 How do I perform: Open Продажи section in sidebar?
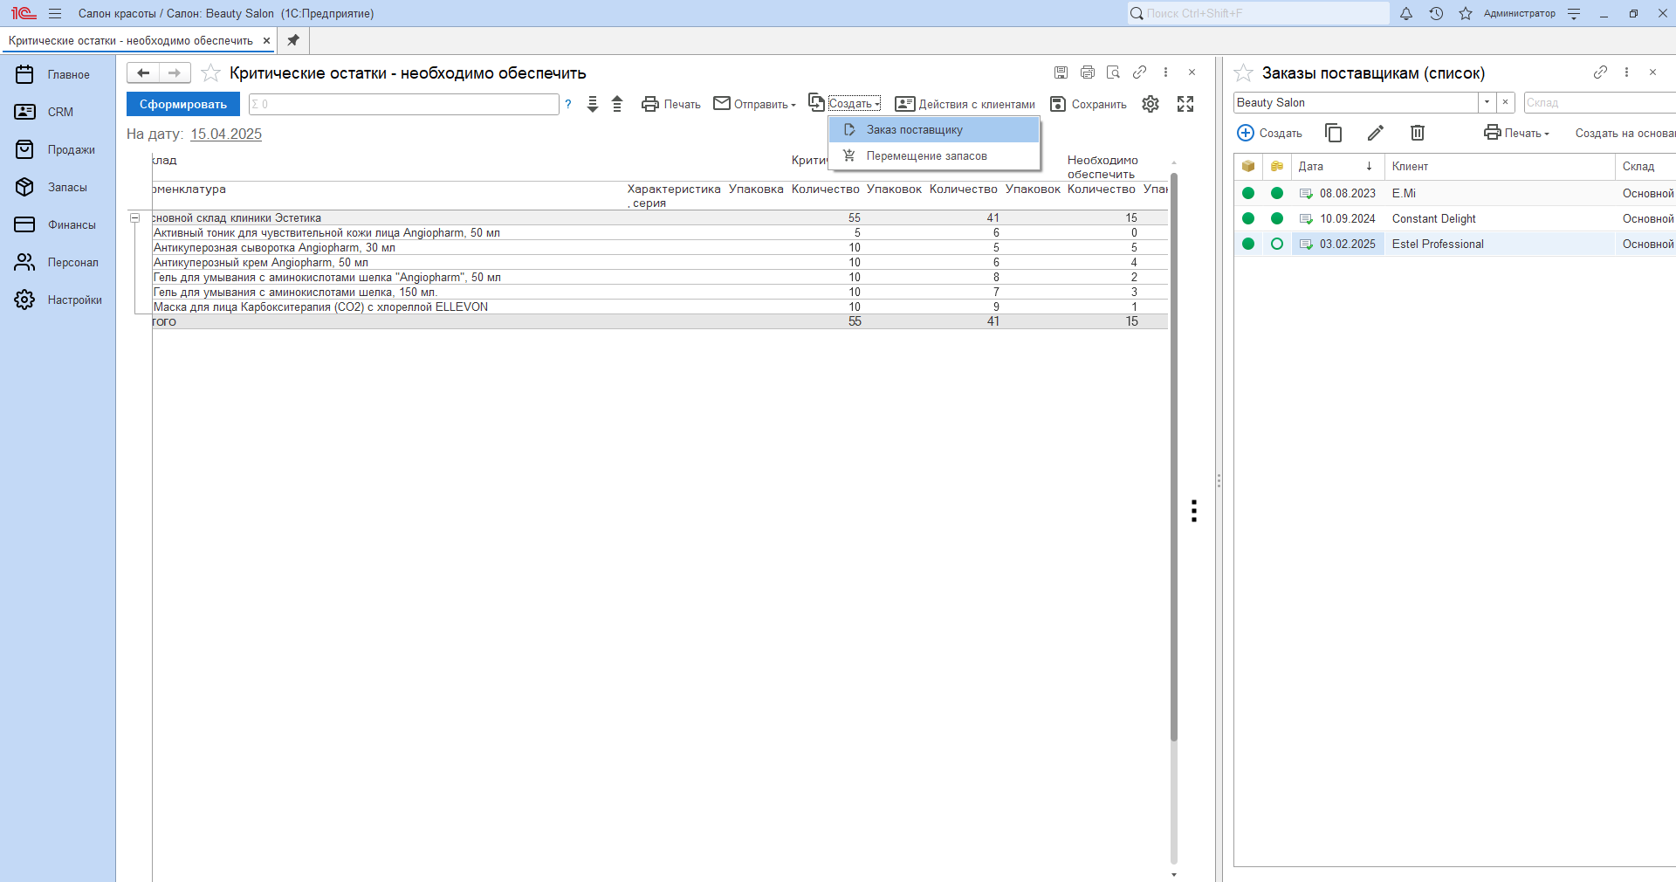(x=58, y=149)
